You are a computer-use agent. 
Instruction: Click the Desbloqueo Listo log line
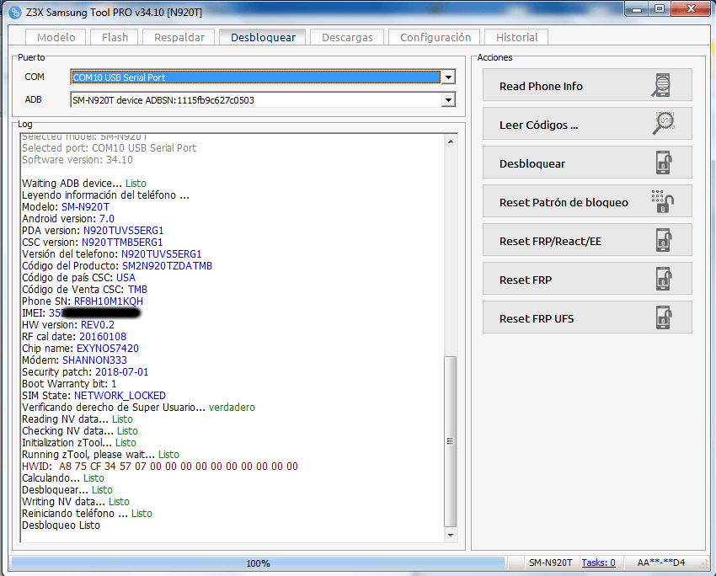point(61,525)
